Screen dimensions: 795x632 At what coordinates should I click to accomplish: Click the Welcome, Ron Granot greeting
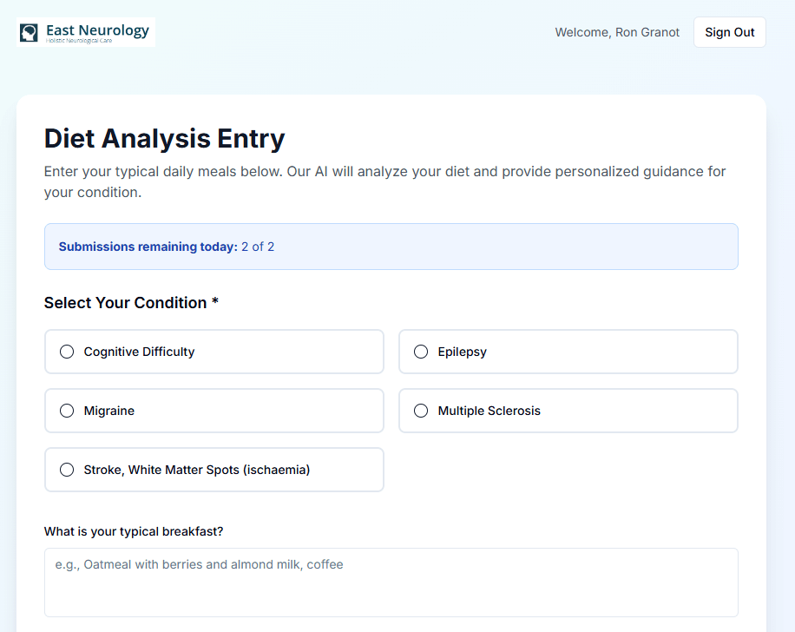(x=617, y=33)
